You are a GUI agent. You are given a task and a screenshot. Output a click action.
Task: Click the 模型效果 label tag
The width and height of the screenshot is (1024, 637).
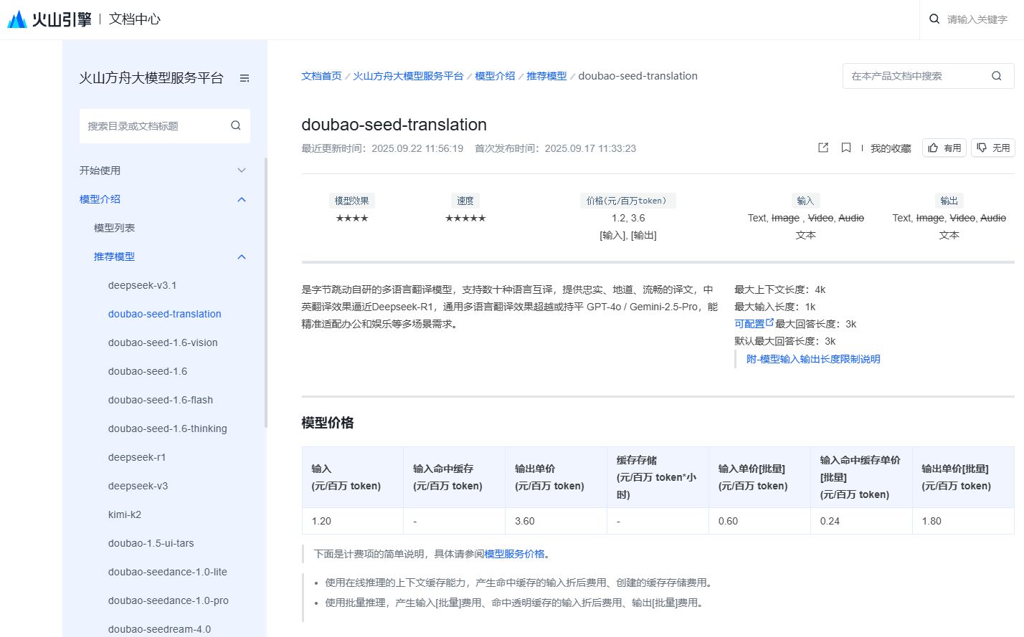[352, 201]
